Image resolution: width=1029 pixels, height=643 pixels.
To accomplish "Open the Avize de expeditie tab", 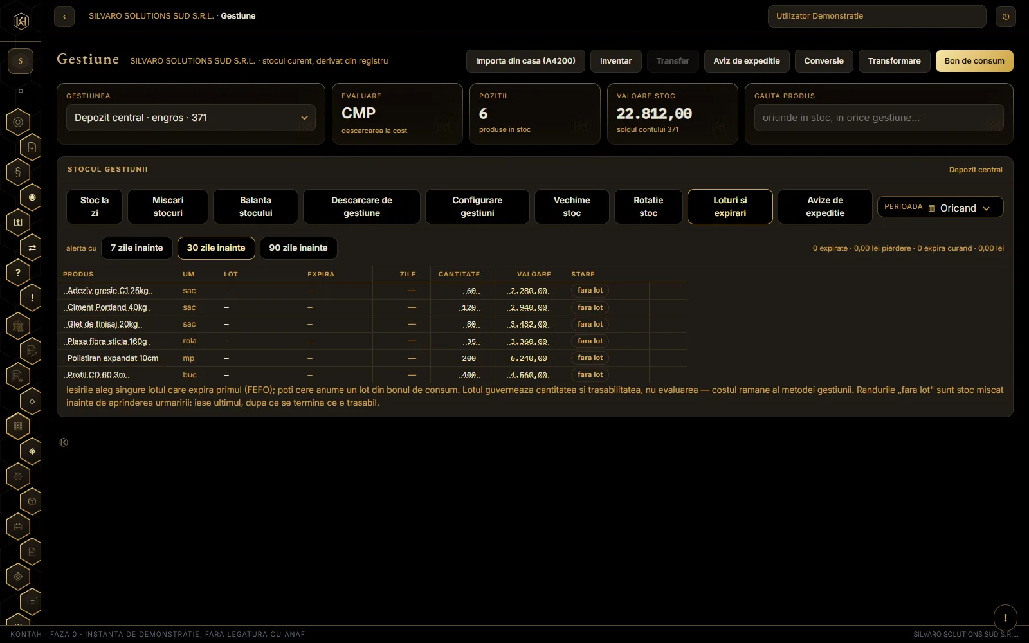I will coord(825,206).
